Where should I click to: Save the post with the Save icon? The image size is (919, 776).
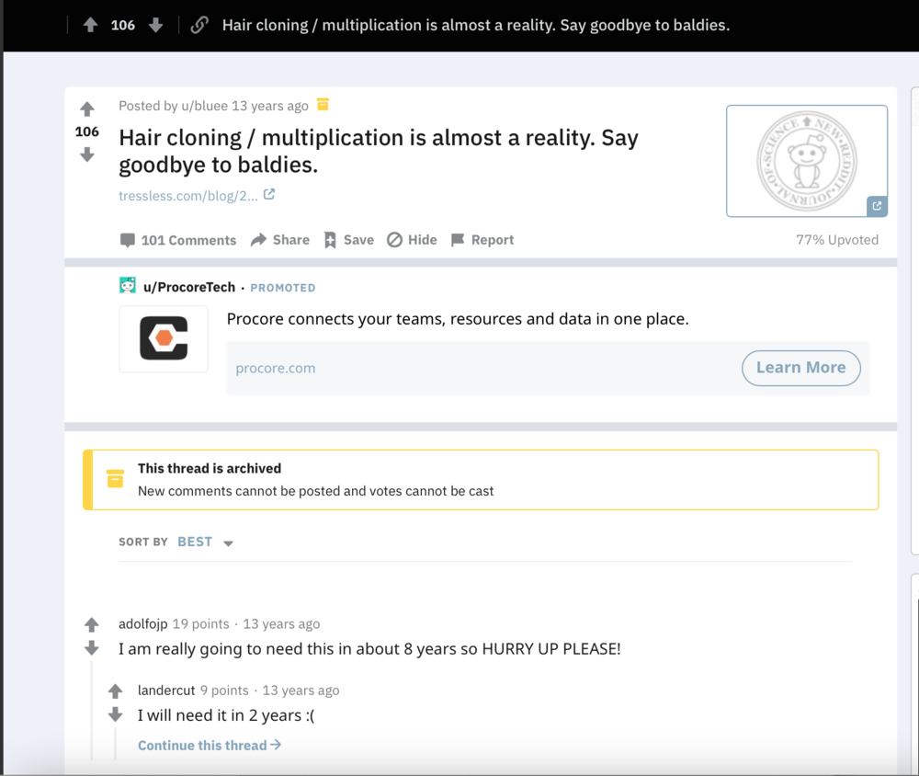click(x=332, y=240)
